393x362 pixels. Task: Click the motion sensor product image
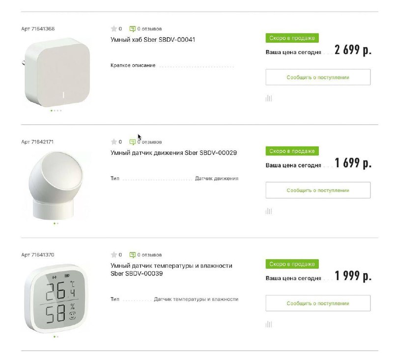[56, 185]
